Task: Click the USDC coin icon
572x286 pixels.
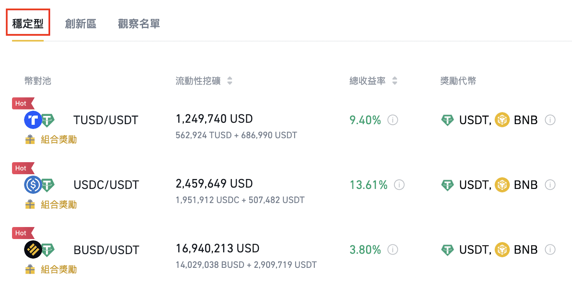Action: pos(33,185)
